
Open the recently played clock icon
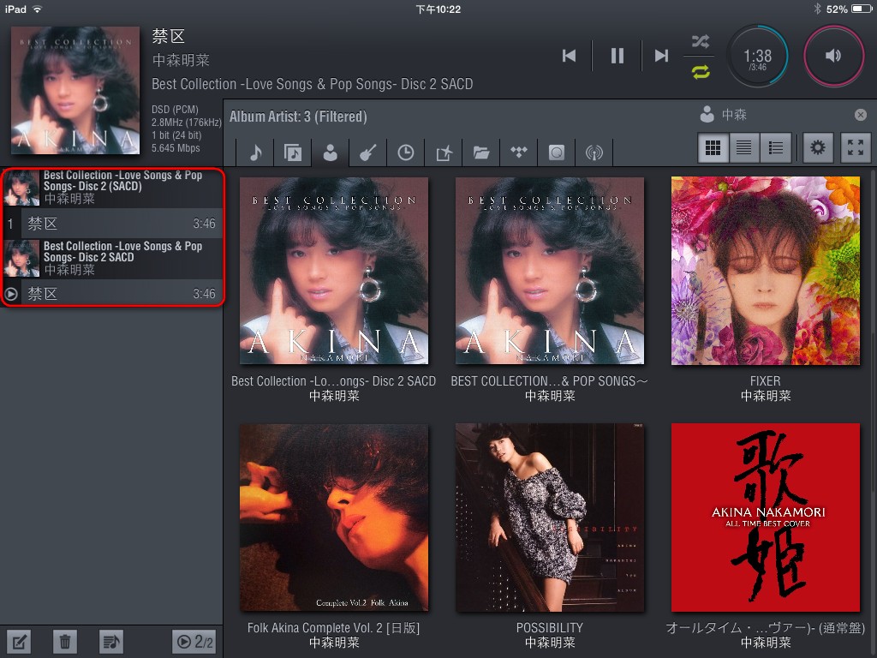(x=406, y=153)
